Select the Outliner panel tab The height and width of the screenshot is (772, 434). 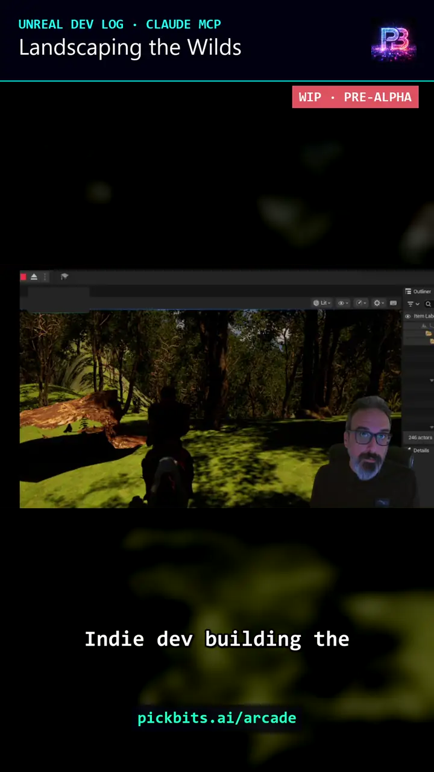pos(418,291)
